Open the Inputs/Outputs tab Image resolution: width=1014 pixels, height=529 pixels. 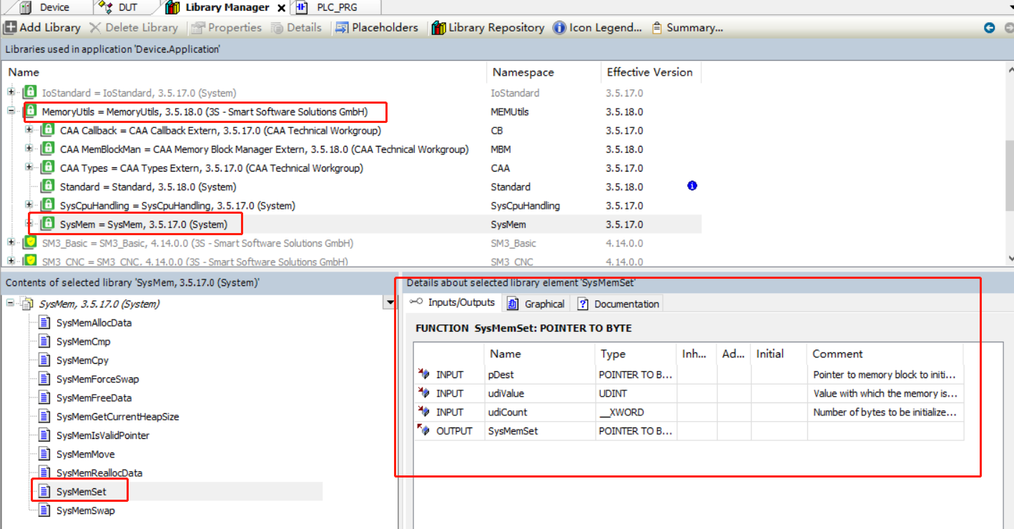pos(453,302)
